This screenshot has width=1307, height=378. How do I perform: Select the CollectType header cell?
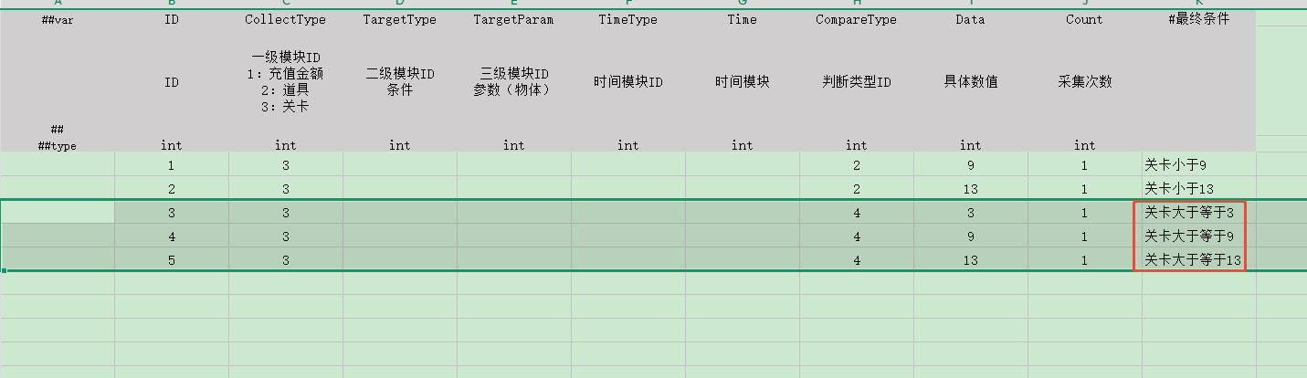285,20
